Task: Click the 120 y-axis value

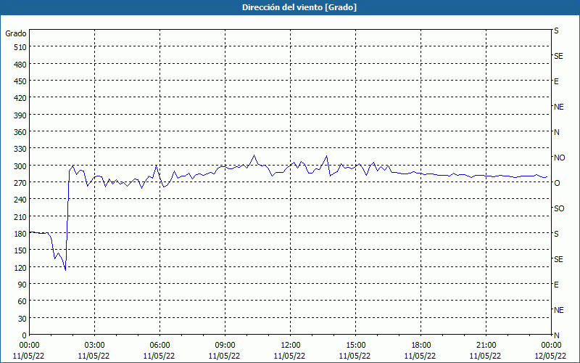Action: (x=20, y=268)
